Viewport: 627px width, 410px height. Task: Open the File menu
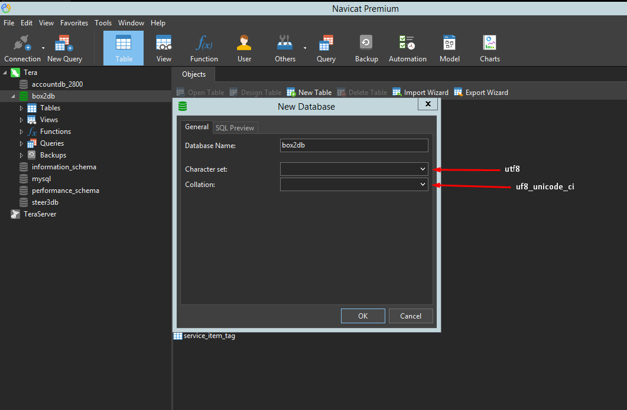click(9, 23)
